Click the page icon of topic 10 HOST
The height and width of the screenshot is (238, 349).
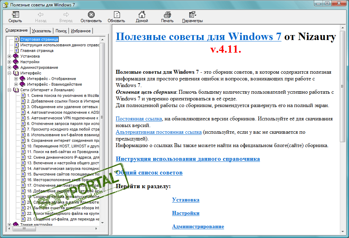23,146
